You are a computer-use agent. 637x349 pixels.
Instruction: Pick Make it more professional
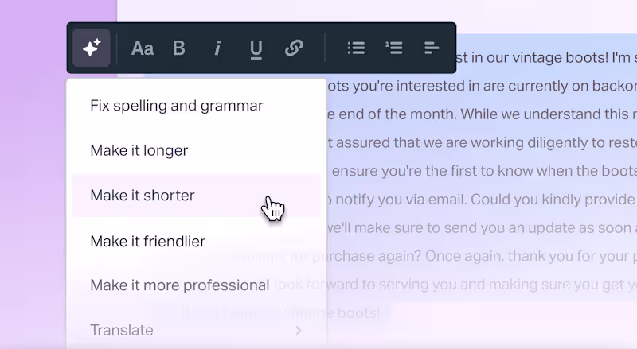(x=197, y=285)
